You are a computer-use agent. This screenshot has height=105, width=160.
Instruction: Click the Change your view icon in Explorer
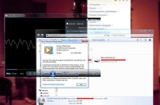tap(138, 40)
